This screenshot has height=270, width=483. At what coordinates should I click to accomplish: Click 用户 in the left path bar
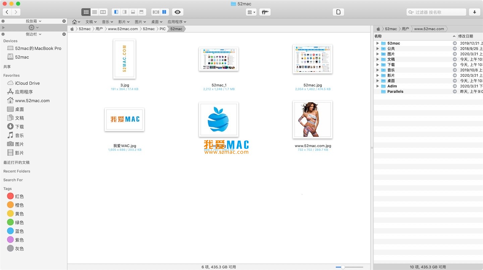pos(99,29)
